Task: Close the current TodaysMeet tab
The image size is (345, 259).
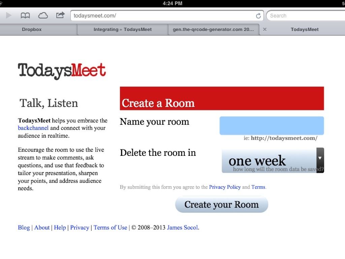Action: tap(265, 29)
